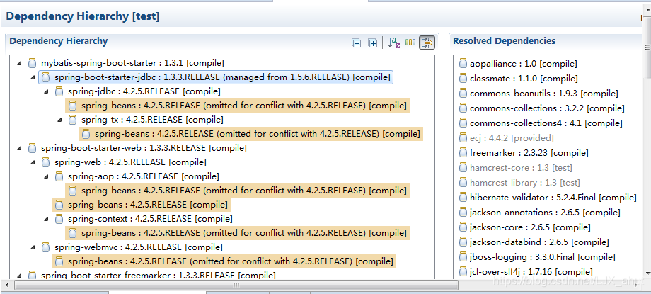This screenshot has width=651, height=294.
Task: Select spring-beans omitted row under spring-tx
Action: (250, 134)
